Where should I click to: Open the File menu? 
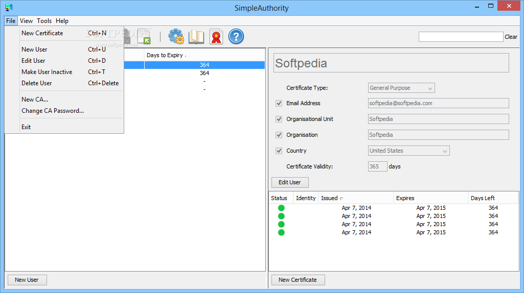coord(11,21)
